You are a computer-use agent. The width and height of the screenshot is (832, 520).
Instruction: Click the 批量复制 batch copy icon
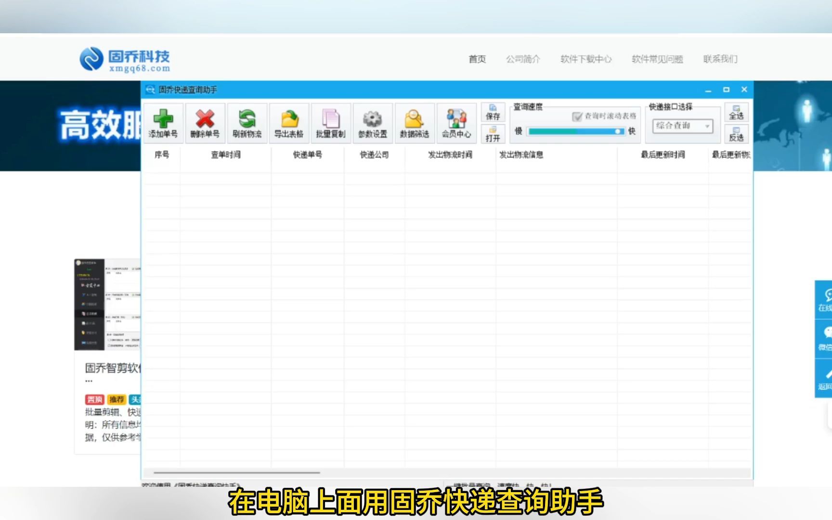pos(331,123)
